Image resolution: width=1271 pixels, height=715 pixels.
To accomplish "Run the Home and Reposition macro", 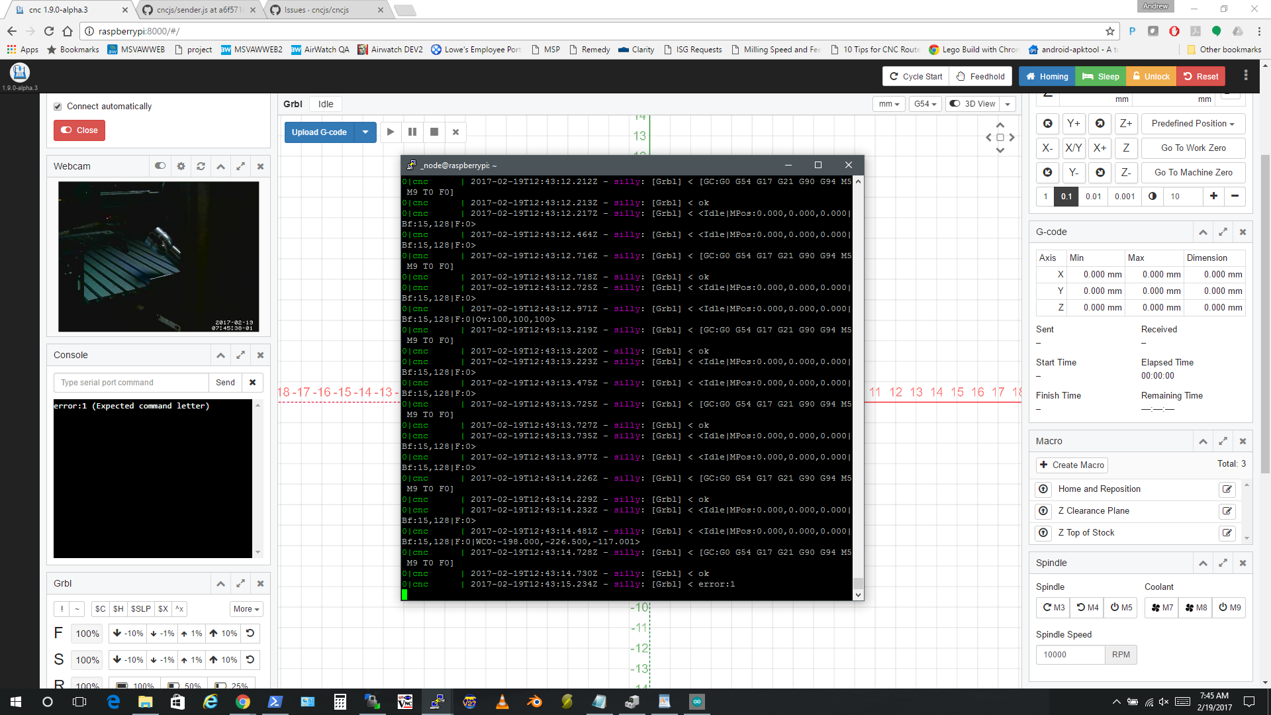I will 1043,489.
